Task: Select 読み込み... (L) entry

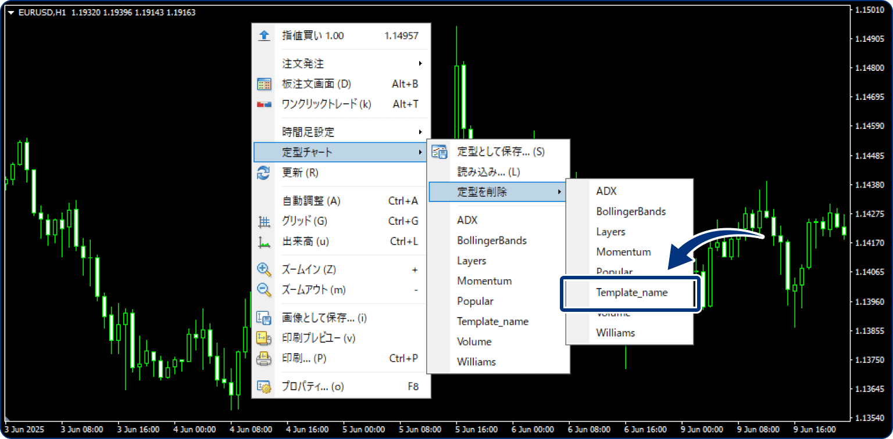Action: 498,172
